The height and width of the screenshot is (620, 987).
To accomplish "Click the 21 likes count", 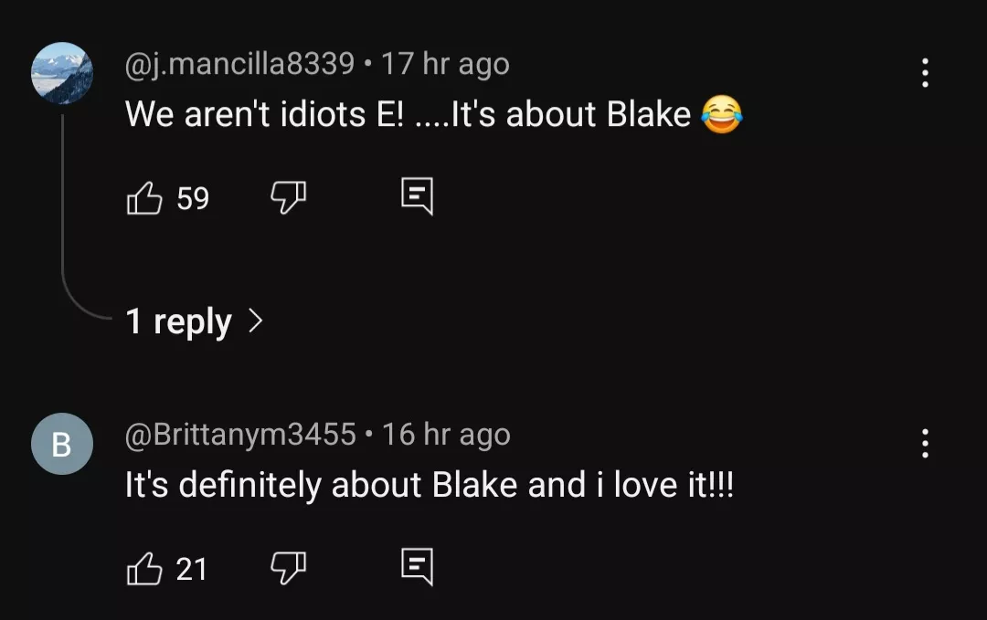I will click(x=192, y=570).
